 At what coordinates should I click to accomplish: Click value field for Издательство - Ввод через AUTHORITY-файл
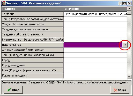pyautogui.click(x=95, y=40)
